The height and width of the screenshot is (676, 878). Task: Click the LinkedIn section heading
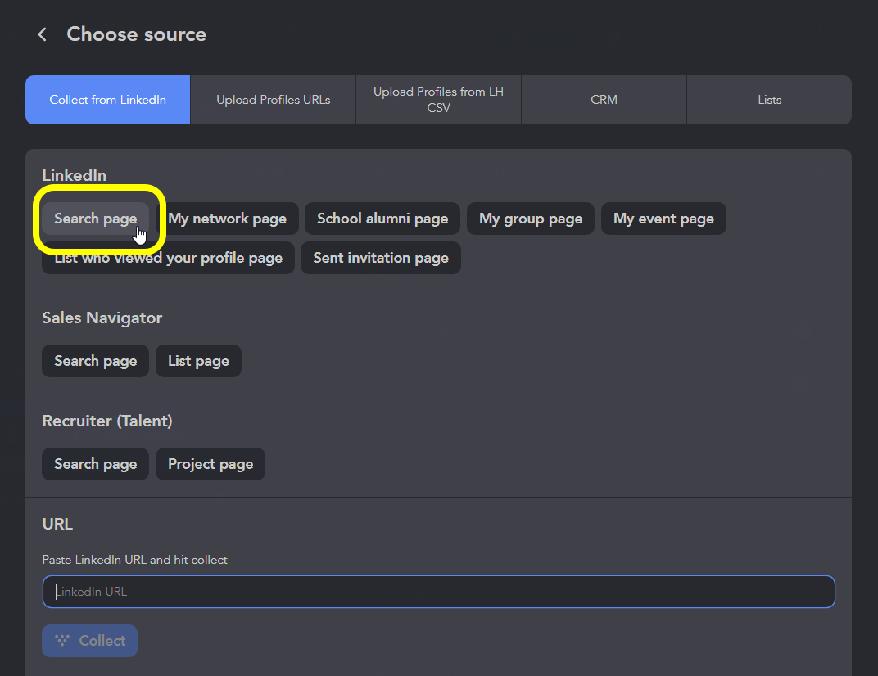tap(75, 175)
